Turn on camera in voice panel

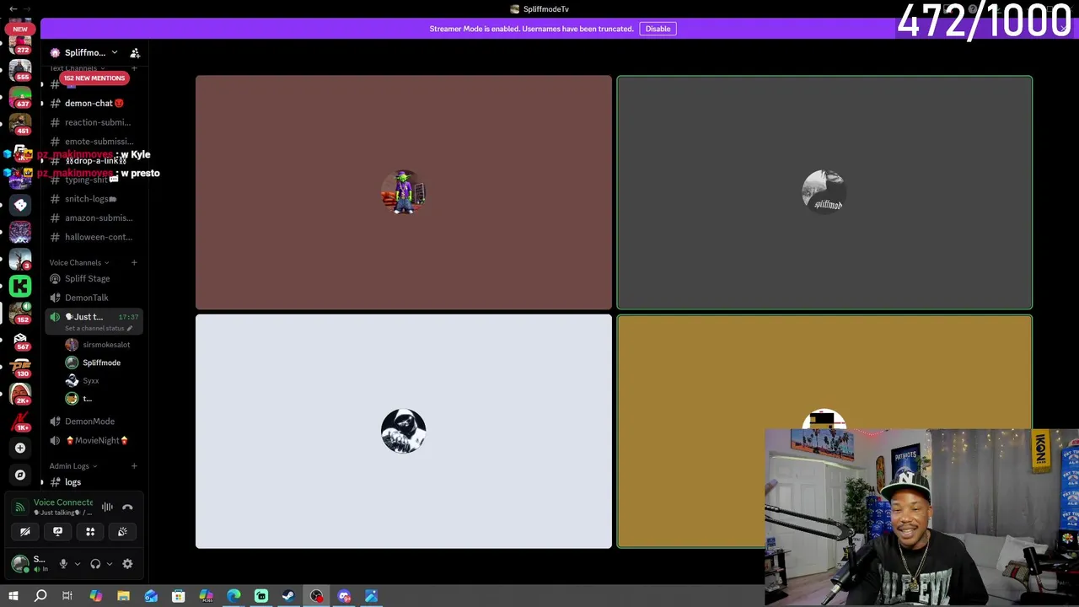click(25, 531)
